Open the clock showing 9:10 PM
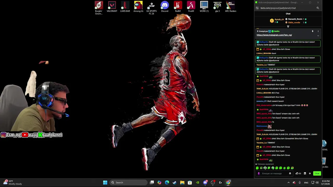 coord(326,183)
